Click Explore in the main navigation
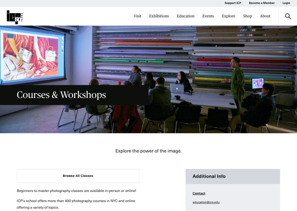297x211 pixels. coord(228,16)
